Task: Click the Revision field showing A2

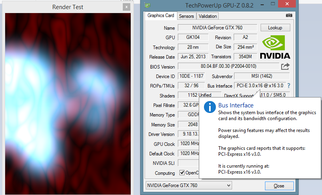Action: [x=246, y=37]
